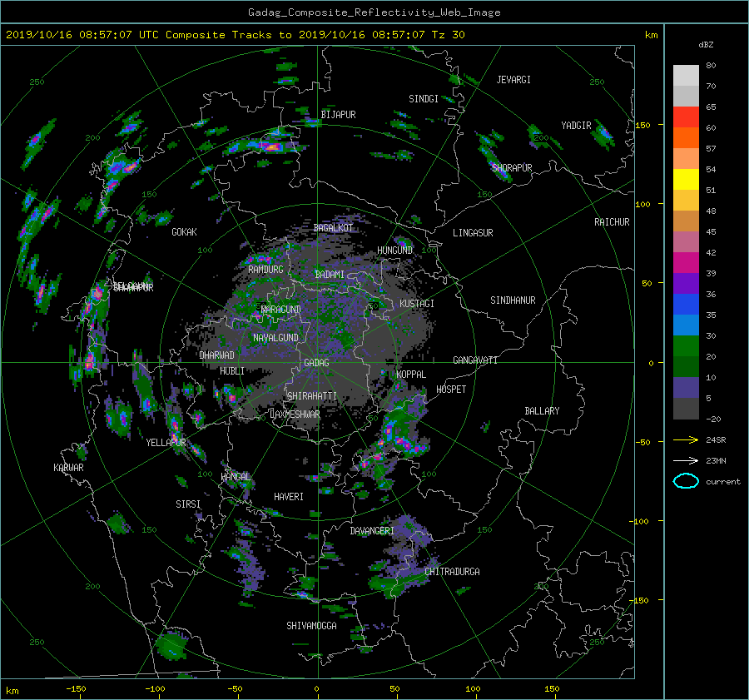Click the GOKAK city label
The image size is (749, 700).
click(184, 232)
